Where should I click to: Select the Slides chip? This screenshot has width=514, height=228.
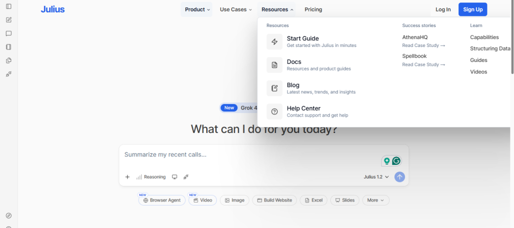coord(345,200)
